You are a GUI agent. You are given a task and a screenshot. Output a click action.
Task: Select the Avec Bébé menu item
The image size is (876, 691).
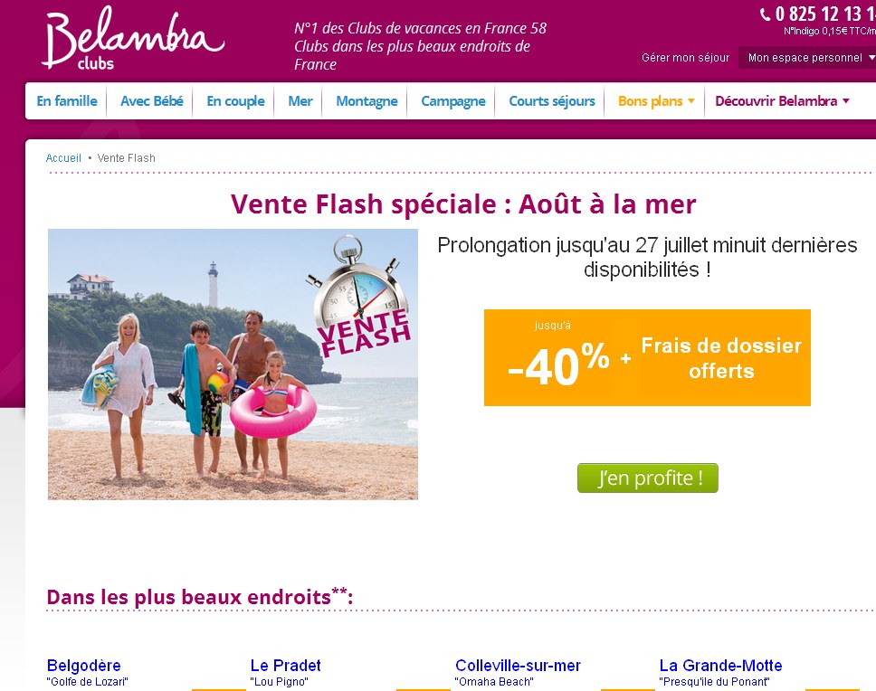[x=152, y=101]
